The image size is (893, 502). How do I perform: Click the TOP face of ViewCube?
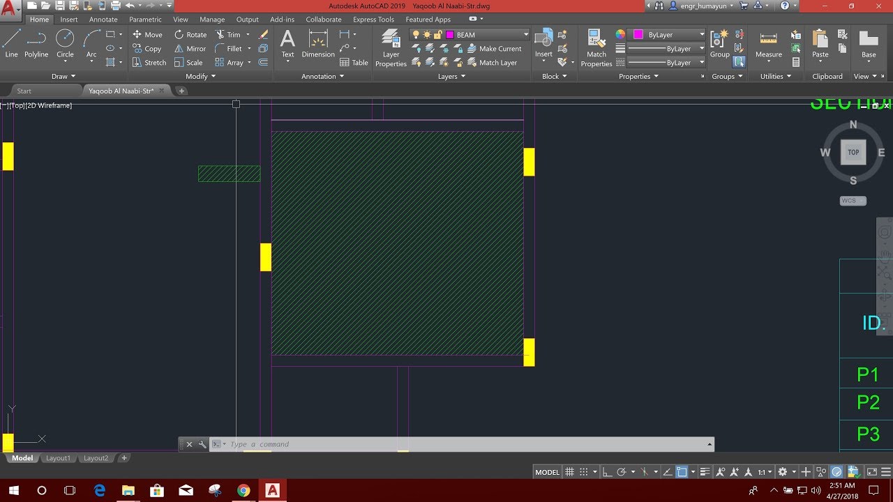853,152
